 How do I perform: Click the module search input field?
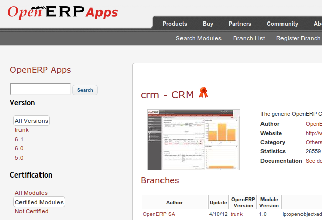click(x=40, y=89)
